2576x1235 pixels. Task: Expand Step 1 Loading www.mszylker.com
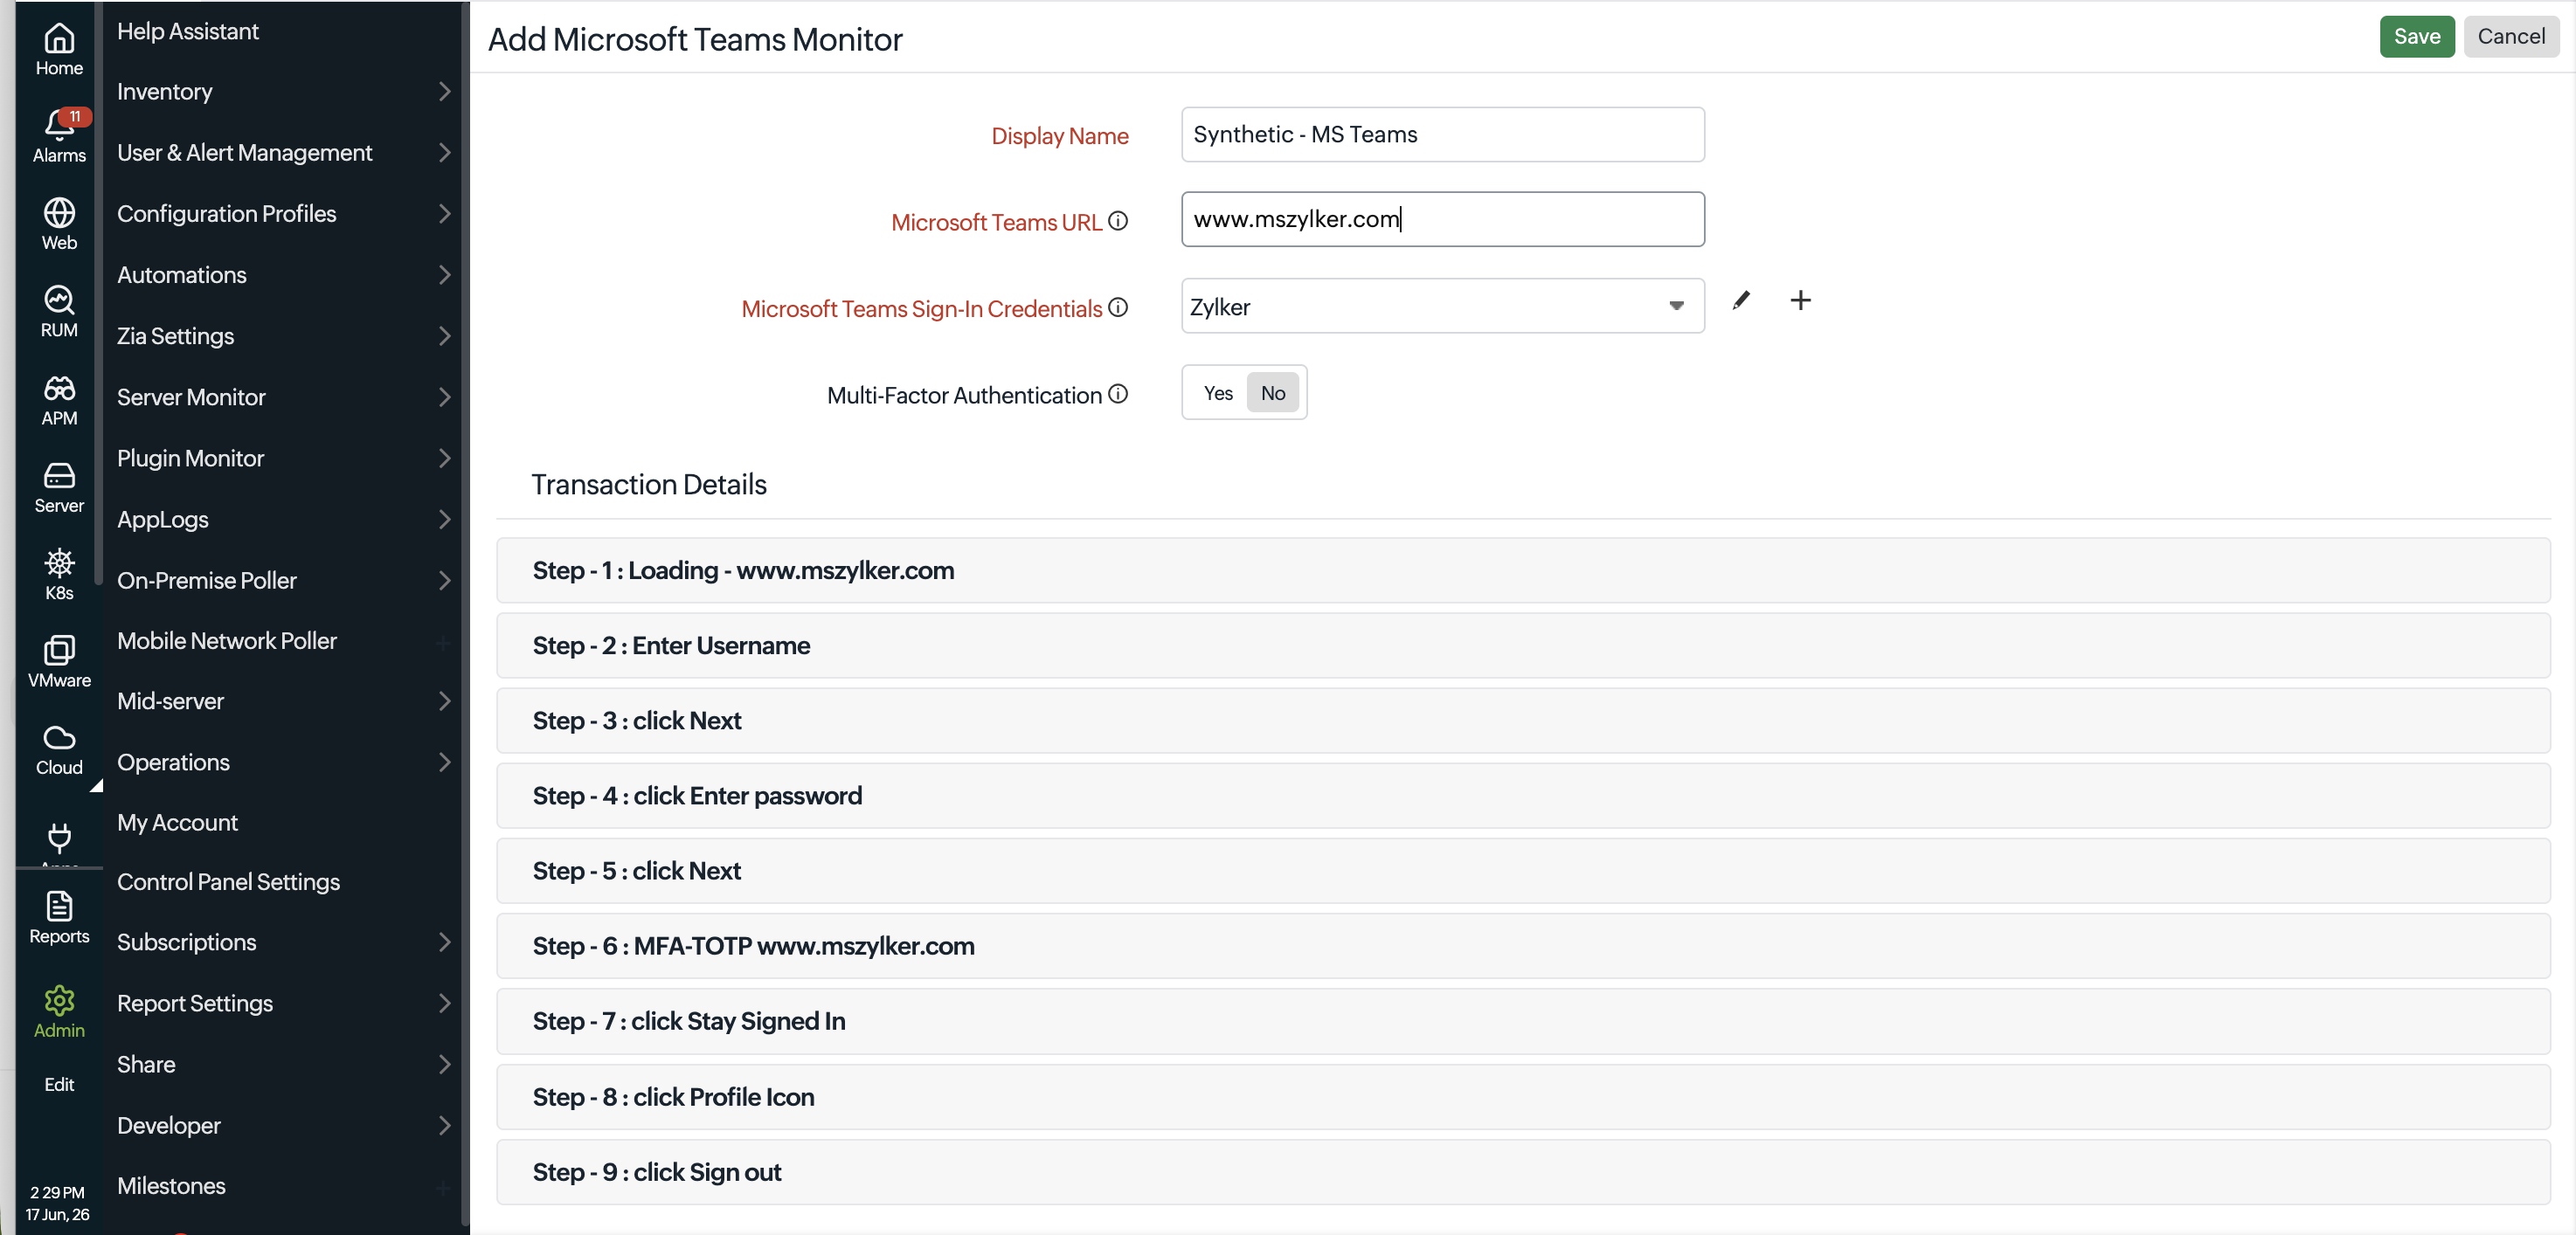pyautogui.click(x=1522, y=570)
